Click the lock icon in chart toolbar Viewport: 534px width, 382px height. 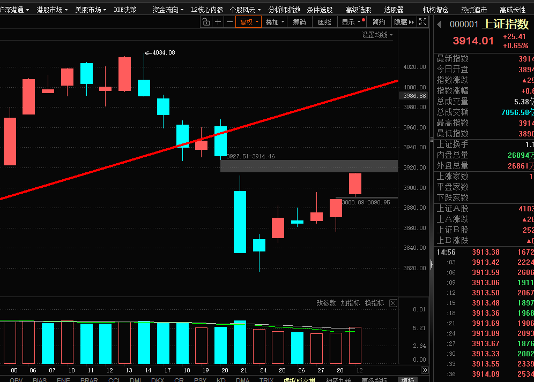(206, 22)
